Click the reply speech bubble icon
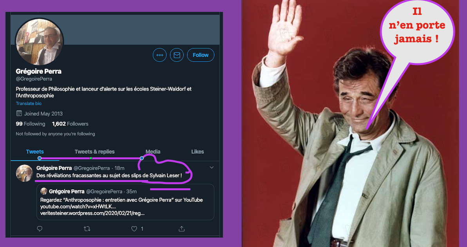 click(40, 229)
